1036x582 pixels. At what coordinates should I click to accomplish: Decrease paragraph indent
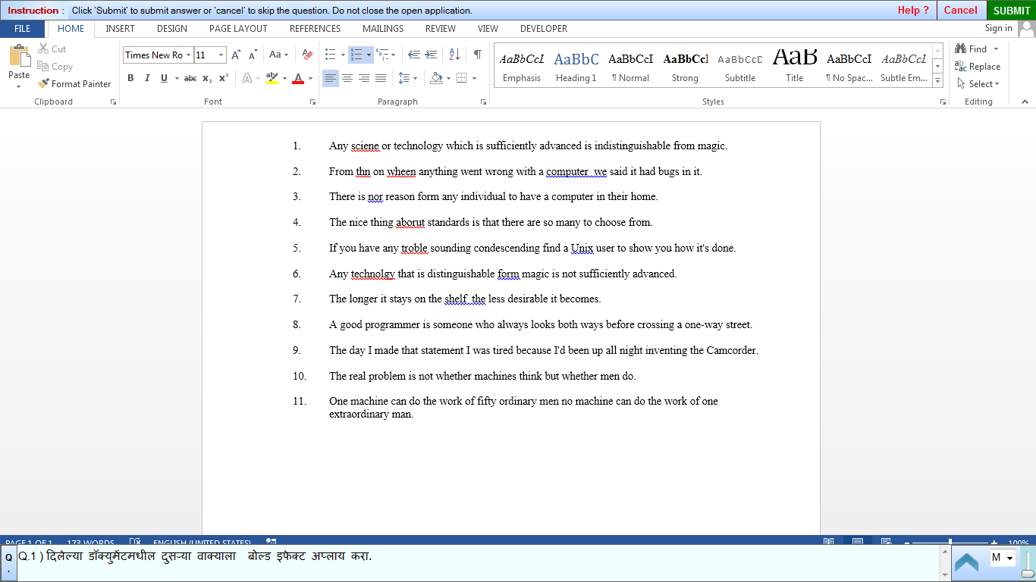(x=414, y=55)
